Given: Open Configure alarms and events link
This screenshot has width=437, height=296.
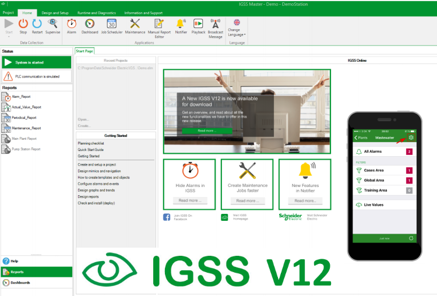Looking at the screenshot, I should 98,184.
